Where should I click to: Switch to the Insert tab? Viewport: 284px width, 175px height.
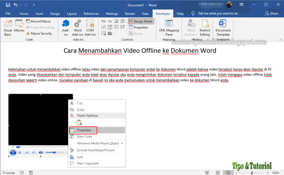click(x=39, y=13)
